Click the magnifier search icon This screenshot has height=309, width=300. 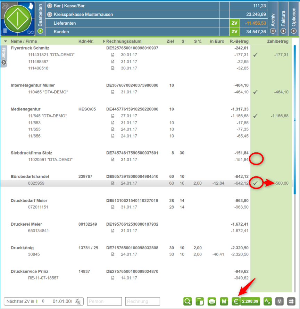coord(187,301)
